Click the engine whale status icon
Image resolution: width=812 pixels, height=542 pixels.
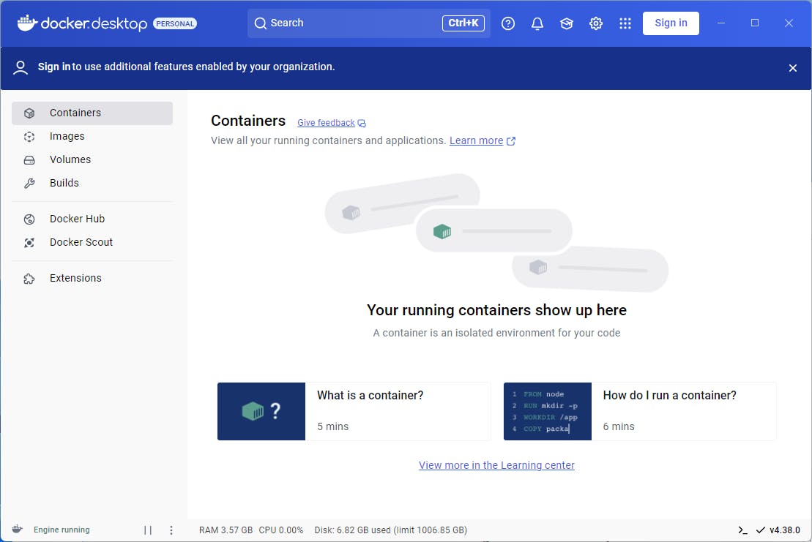[17, 529]
